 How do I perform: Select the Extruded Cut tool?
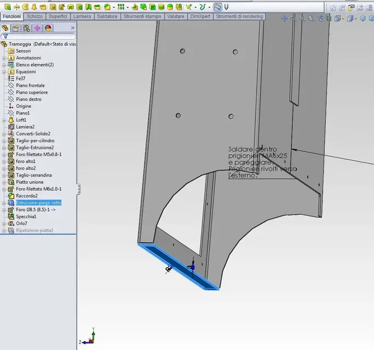tap(53, 7)
